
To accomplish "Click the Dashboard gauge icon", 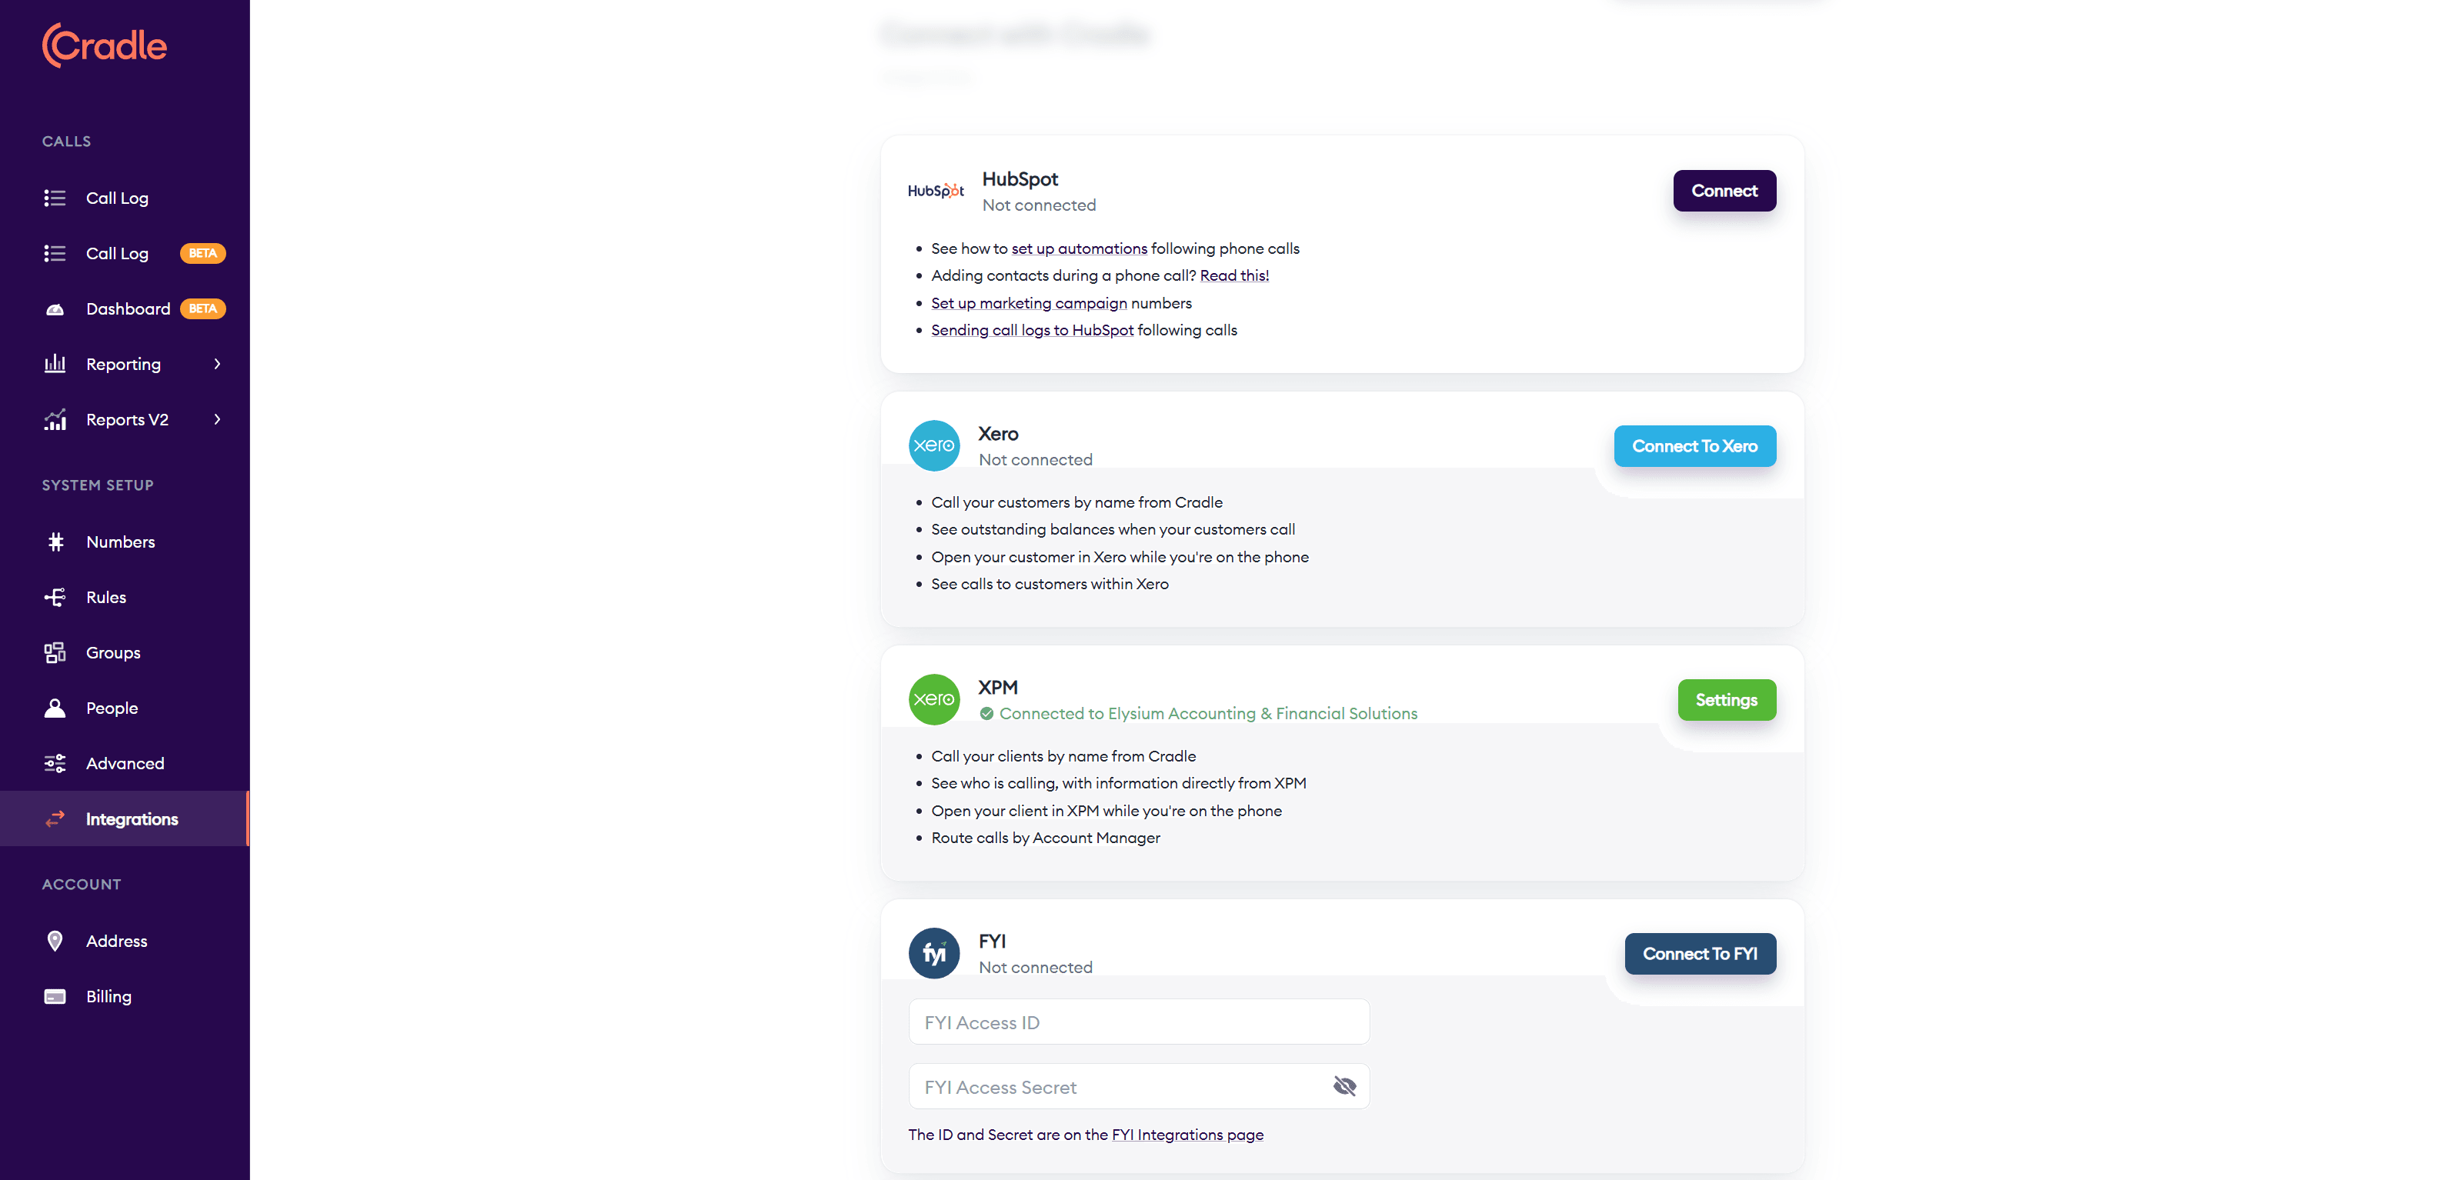I will [x=55, y=309].
